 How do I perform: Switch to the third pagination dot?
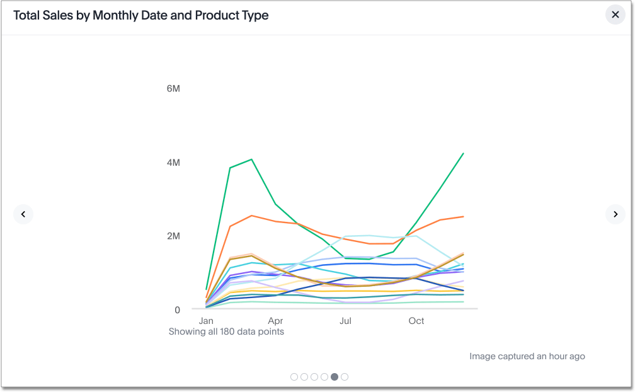[314, 377]
